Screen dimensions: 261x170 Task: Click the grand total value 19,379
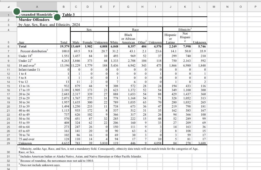65,46
